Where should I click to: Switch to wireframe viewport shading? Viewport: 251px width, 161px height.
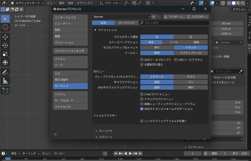[229, 3]
